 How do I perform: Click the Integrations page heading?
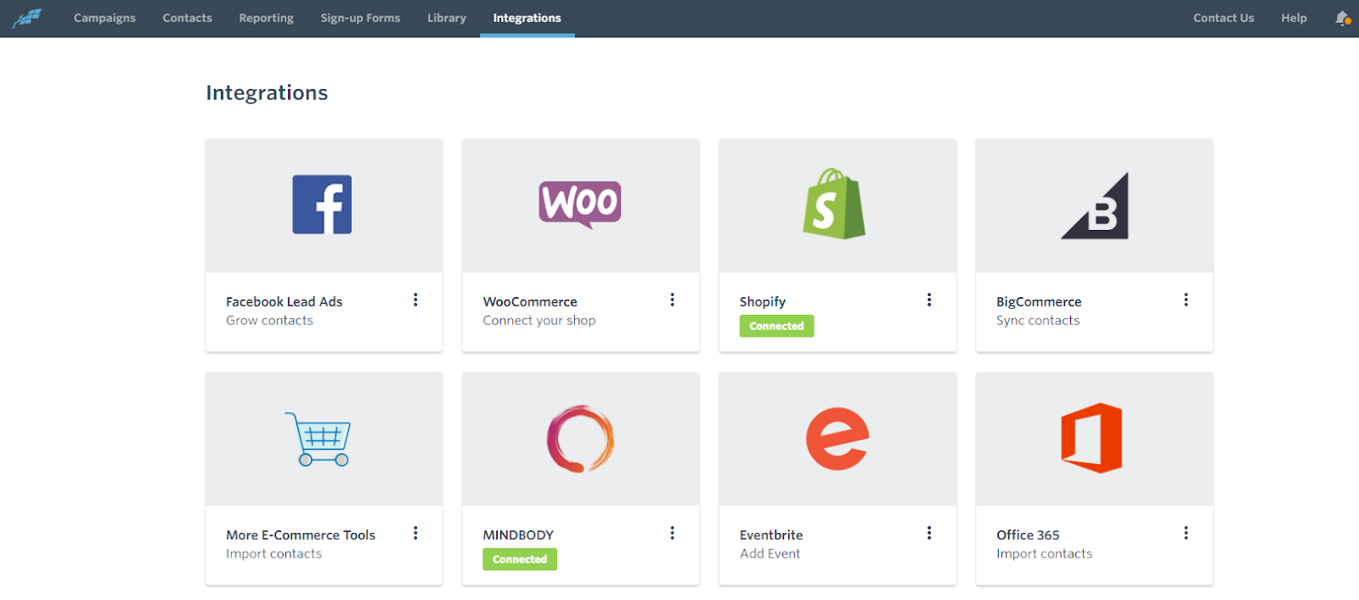pos(267,93)
